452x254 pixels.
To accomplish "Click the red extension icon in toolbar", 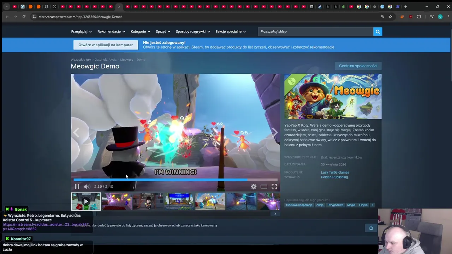I will pyautogui.click(x=410, y=17).
